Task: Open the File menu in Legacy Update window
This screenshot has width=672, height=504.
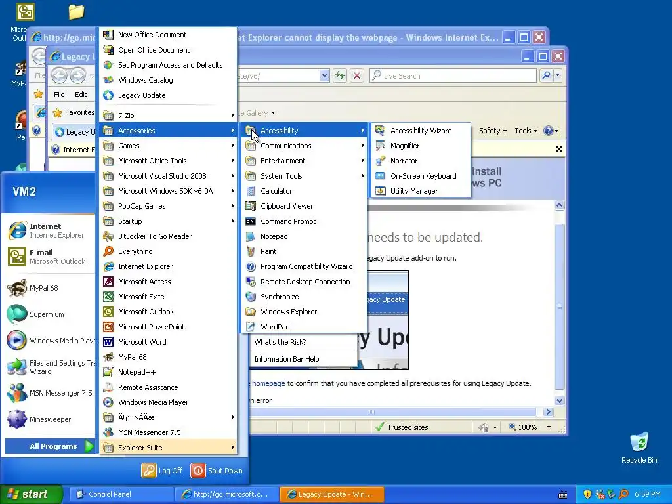Action: click(x=59, y=94)
